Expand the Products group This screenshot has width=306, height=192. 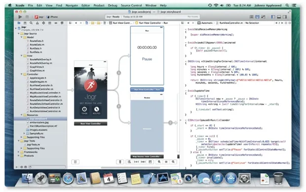coord(19,155)
